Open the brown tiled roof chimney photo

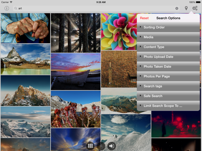119,69
